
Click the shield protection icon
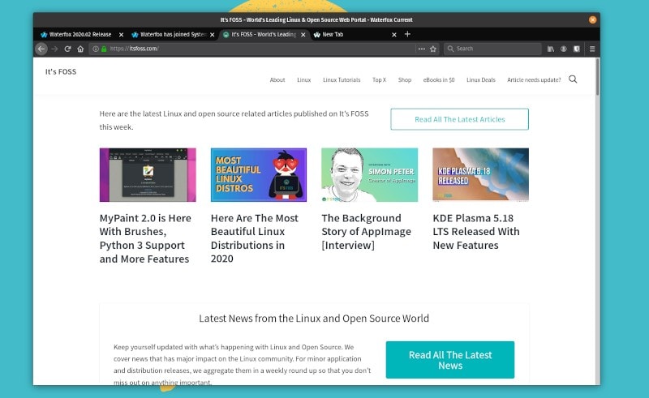coord(576,49)
